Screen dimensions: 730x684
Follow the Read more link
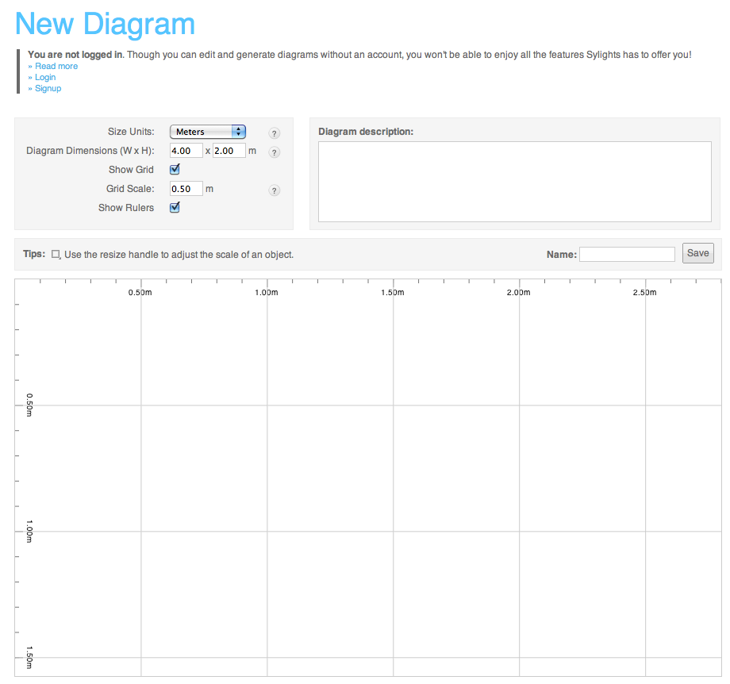[x=56, y=66]
